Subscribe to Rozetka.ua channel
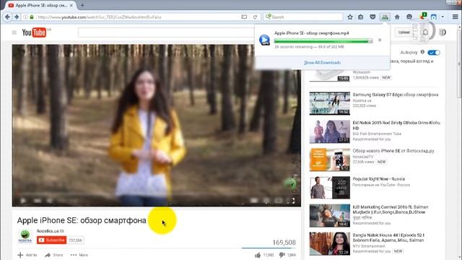The height and width of the screenshot is (260, 462). coord(51,240)
